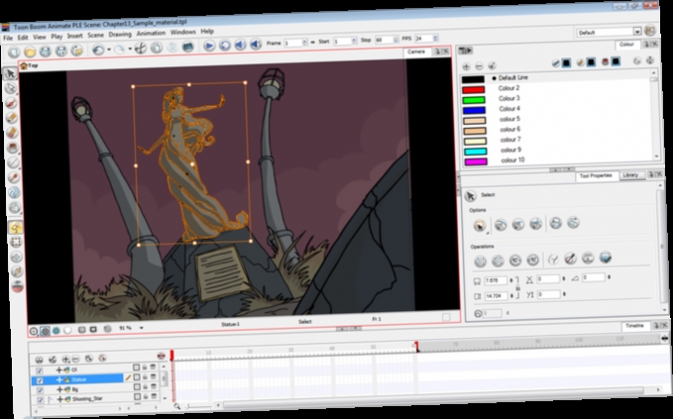Click the New Scene toolbar icon
This screenshot has width=673, height=419.
pos(14,52)
